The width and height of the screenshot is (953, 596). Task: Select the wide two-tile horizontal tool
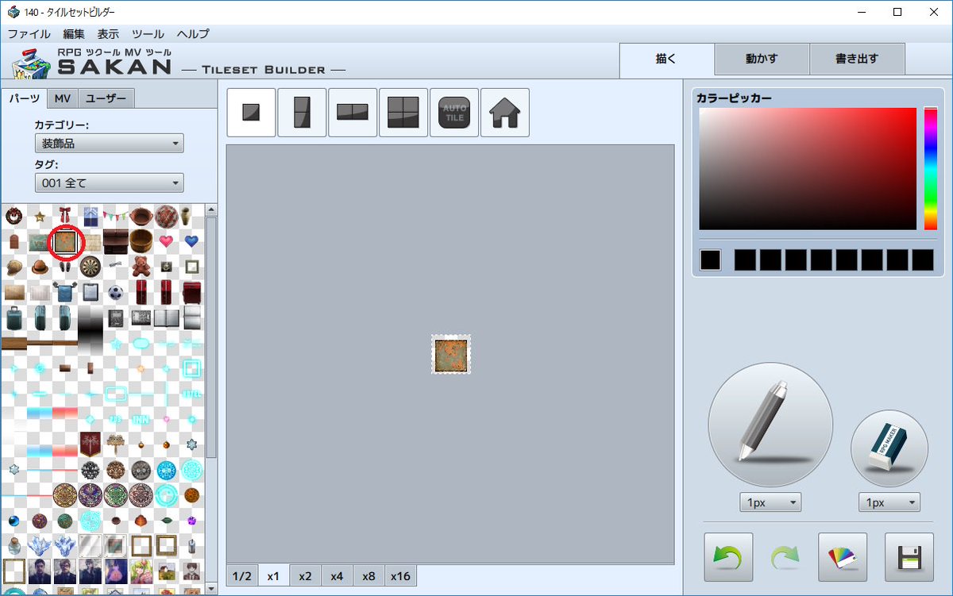[353, 113]
